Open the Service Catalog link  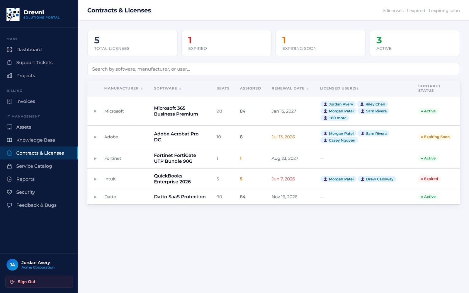point(39,166)
